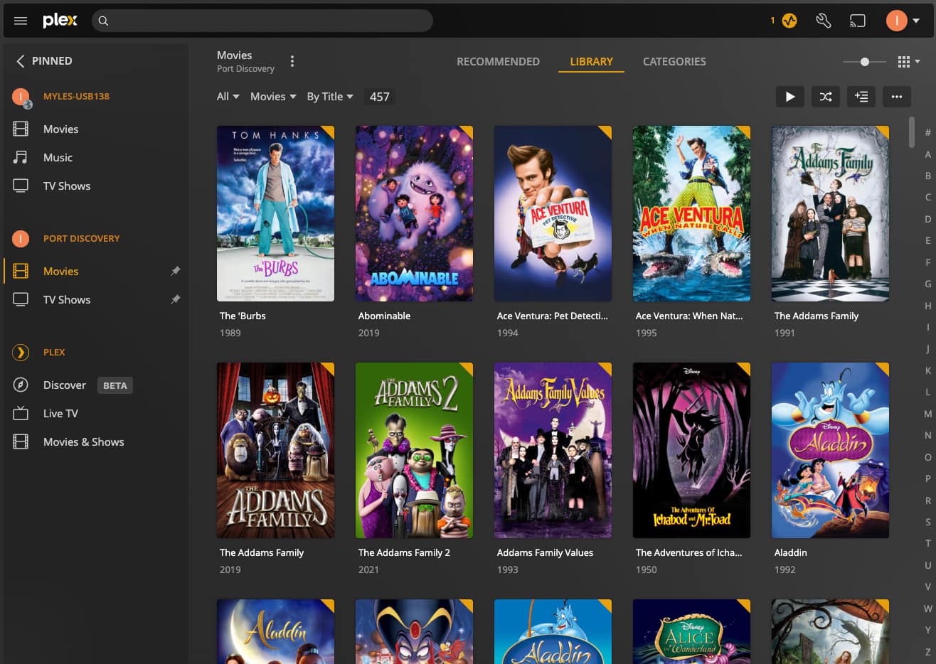Open the grid view mode dropdown

[908, 62]
